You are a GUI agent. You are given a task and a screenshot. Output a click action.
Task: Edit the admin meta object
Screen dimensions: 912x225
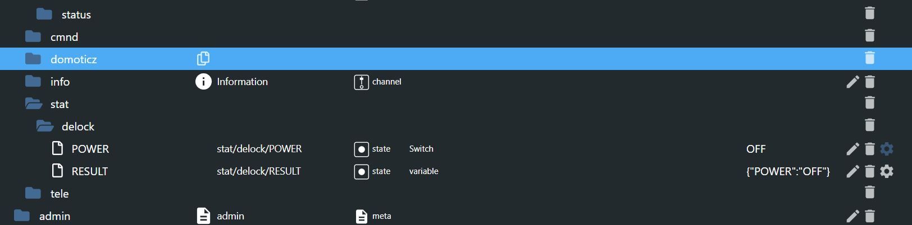[852, 216]
